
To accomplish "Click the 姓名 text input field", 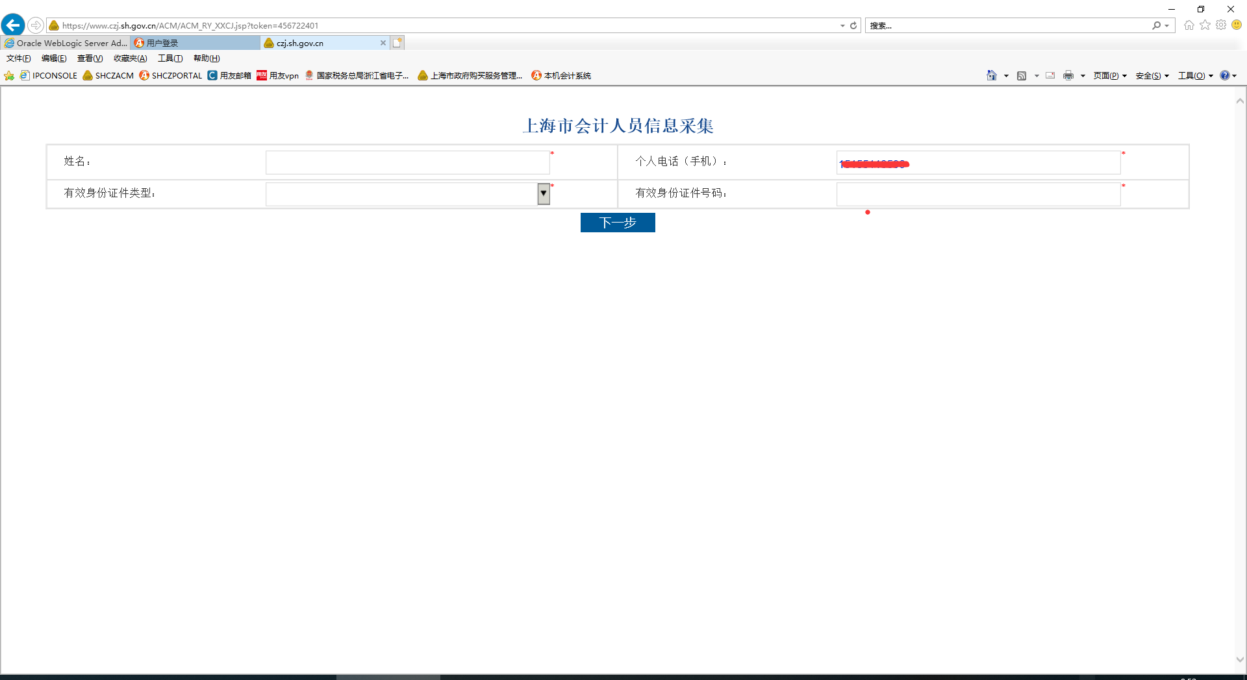I will 407,162.
